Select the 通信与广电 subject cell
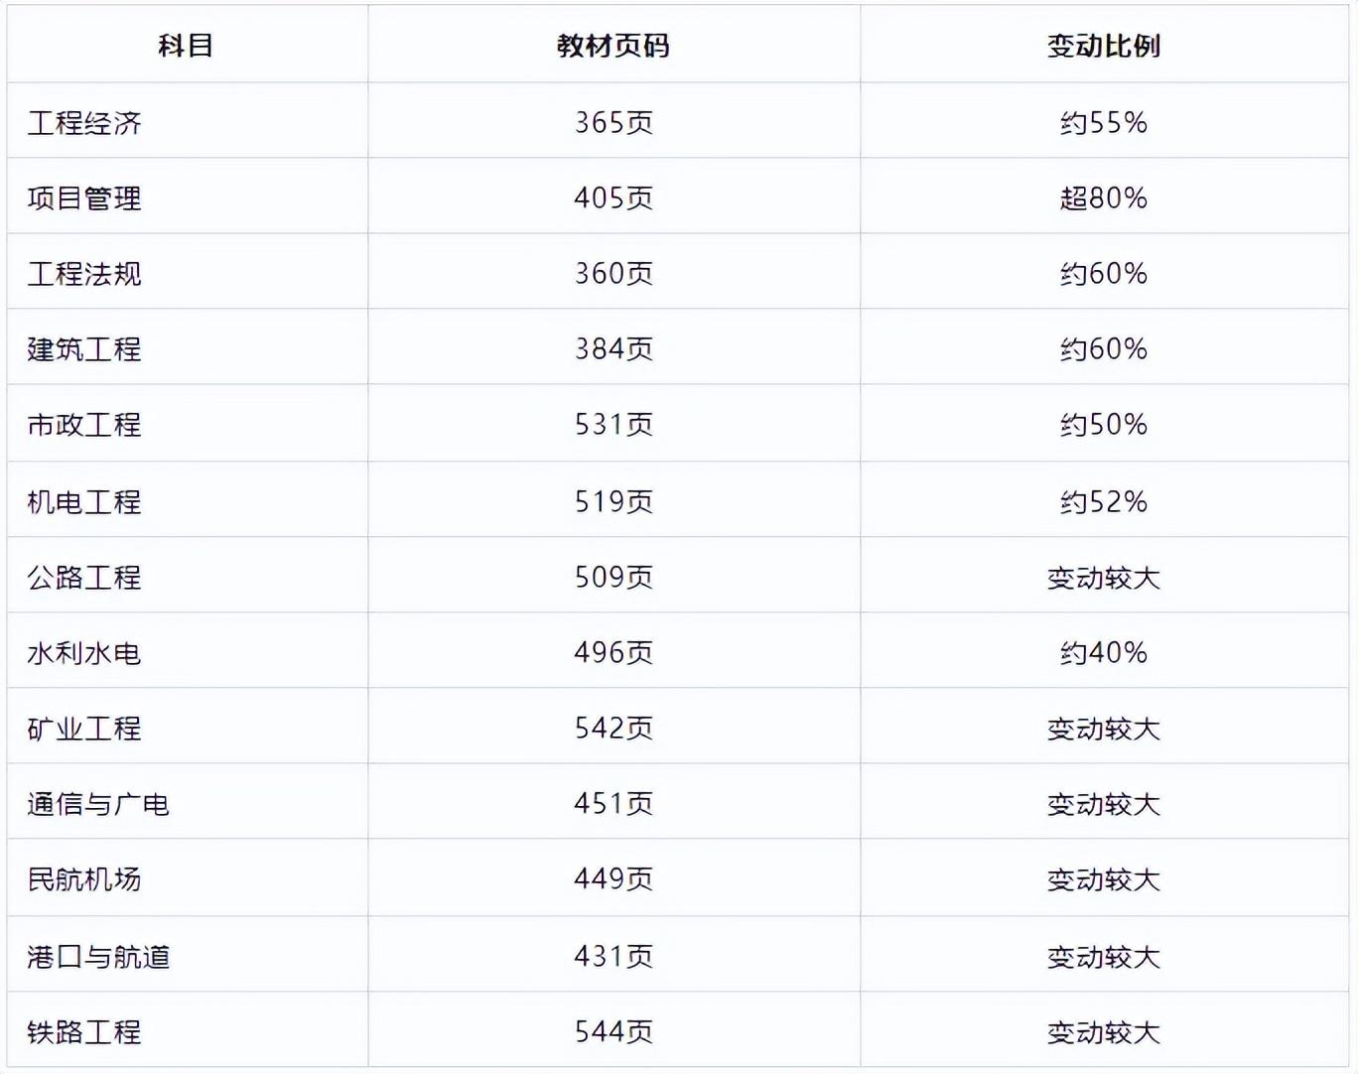 (x=98, y=804)
